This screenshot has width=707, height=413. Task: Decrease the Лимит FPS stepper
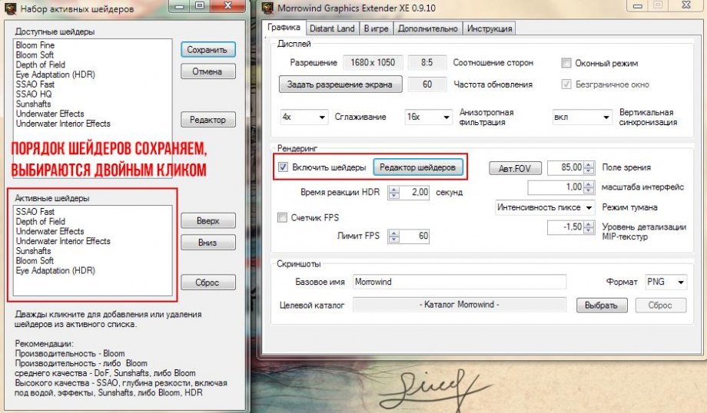point(394,240)
